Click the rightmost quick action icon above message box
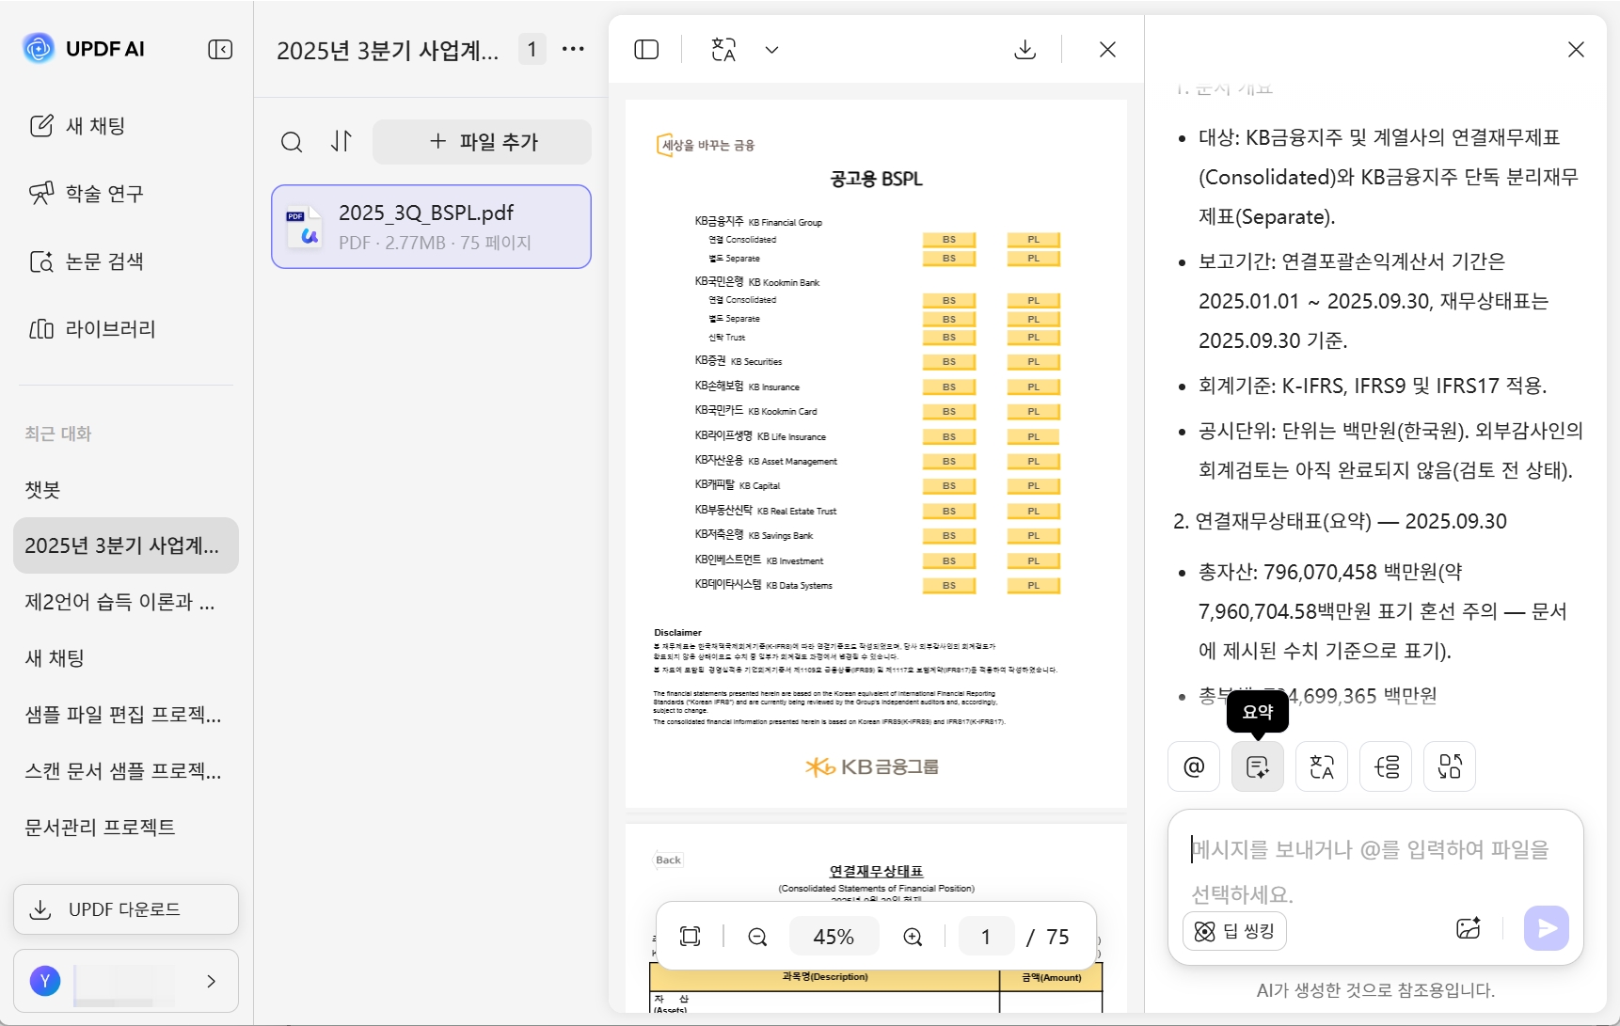The width and height of the screenshot is (1620, 1026). click(x=1450, y=766)
